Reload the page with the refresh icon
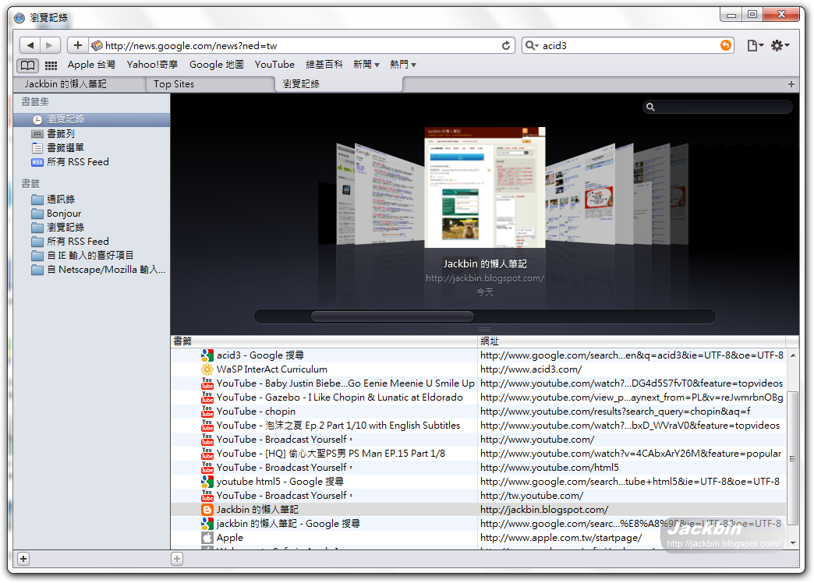This screenshot has height=583, width=814. pyautogui.click(x=506, y=46)
